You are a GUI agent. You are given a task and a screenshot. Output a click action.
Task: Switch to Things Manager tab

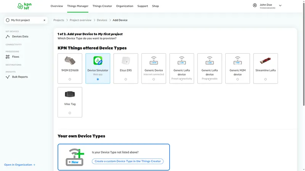tap(78, 6)
